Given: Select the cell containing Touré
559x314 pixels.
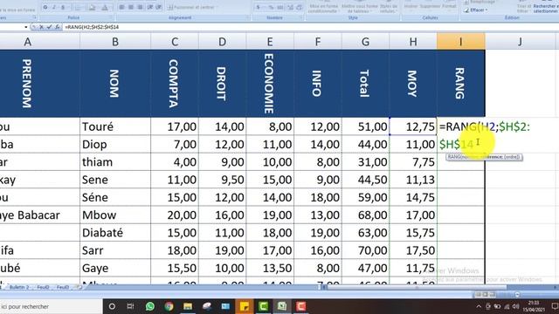Looking at the screenshot, I should (x=115, y=126).
